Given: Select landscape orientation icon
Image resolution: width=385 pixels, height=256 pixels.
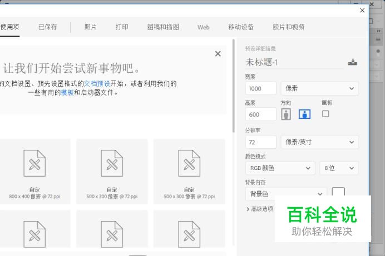Looking at the screenshot, I should (x=304, y=114).
